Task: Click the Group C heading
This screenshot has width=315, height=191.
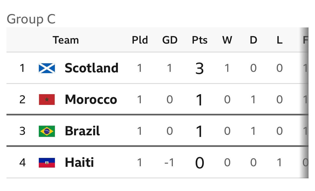Action: point(31,19)
